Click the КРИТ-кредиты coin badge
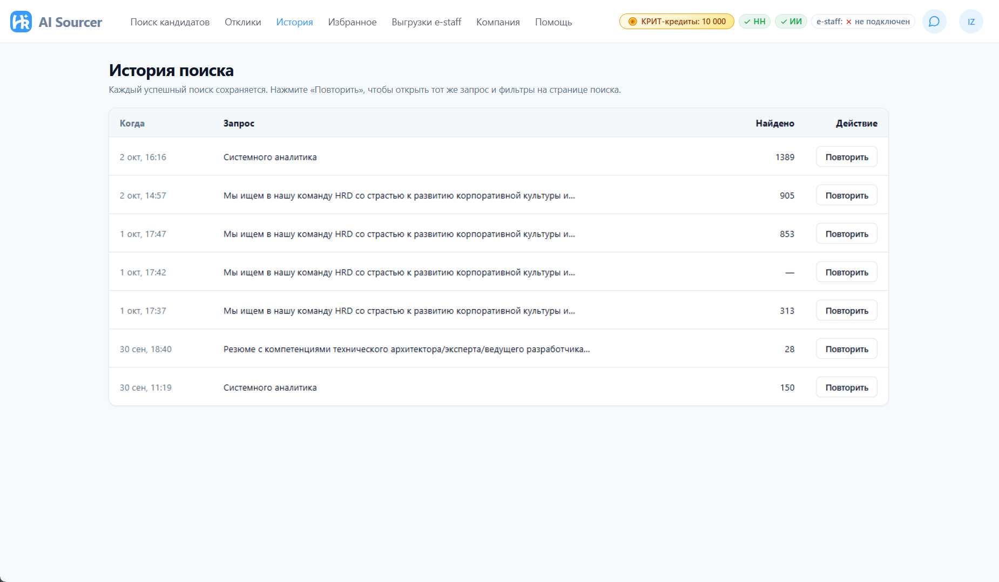 point(677,22)
